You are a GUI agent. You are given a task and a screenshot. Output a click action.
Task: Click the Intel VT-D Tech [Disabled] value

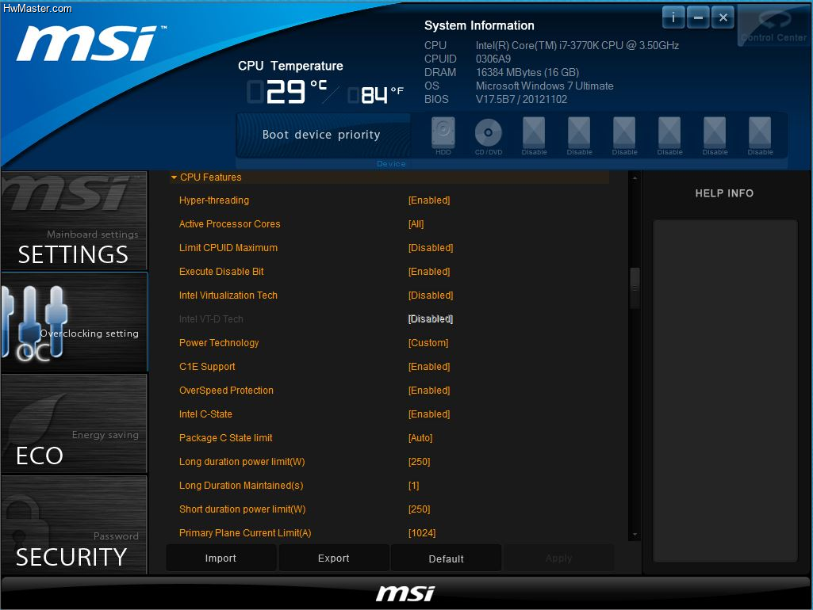431,319
